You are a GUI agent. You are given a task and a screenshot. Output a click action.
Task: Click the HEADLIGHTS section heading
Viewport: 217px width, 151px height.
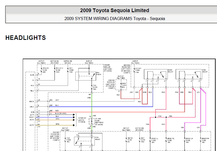[x=26, y=38]
